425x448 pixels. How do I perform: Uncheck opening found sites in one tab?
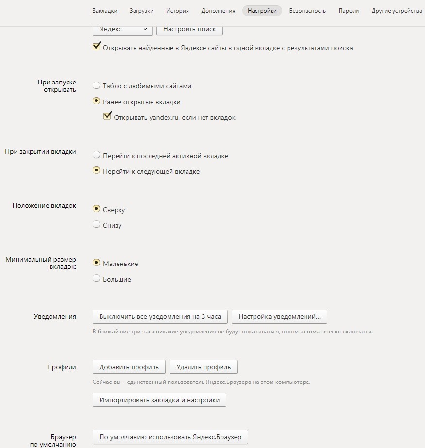[96, 48]
